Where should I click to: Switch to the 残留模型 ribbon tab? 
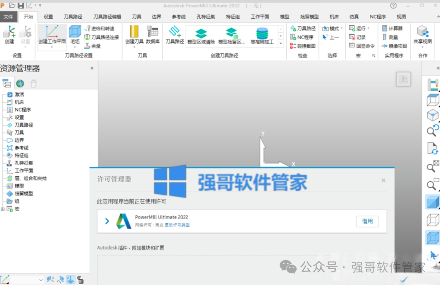[309, 17]
